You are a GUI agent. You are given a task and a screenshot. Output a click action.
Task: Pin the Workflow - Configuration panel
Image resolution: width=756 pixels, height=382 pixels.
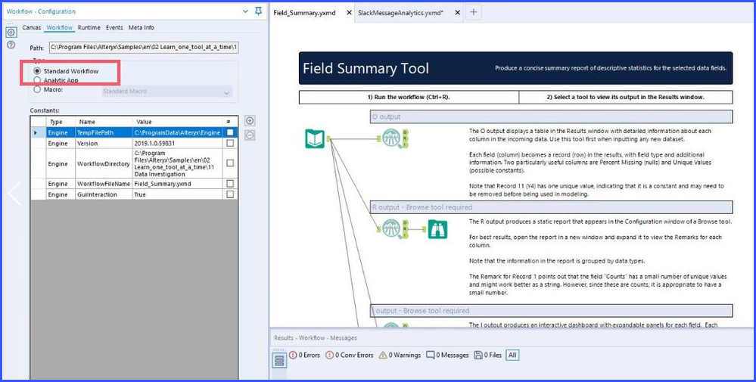click(258, 11)
